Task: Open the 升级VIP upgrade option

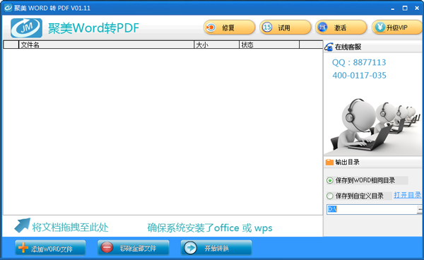Action: pyautogui.click(x=397, y=28)
